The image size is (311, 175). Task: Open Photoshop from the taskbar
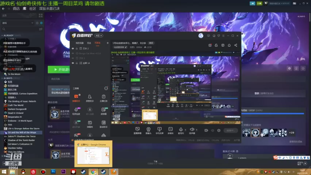pos(53,171)
